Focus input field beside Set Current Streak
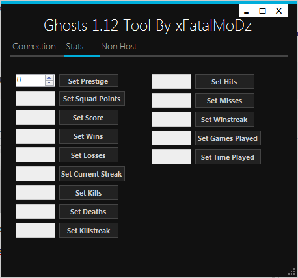This screenshot has width=298, height=278. pos(35,174)
